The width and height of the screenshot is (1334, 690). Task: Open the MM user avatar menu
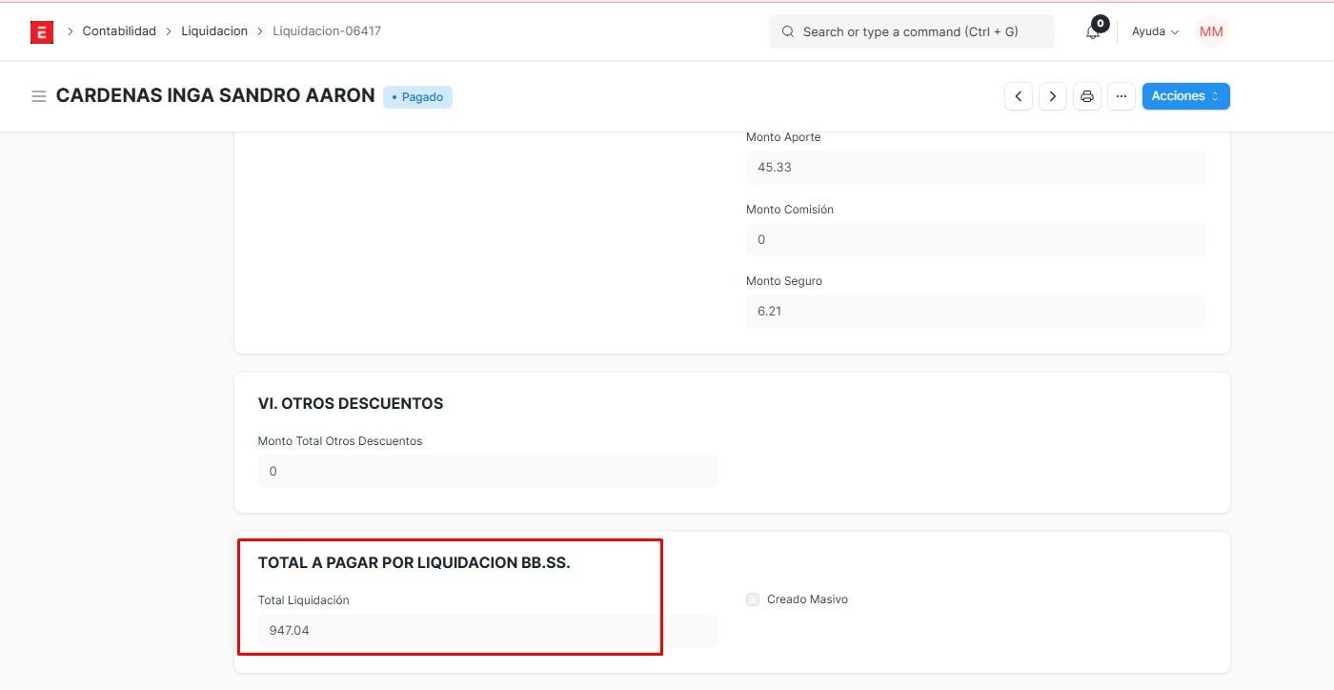click(1211, 31)
